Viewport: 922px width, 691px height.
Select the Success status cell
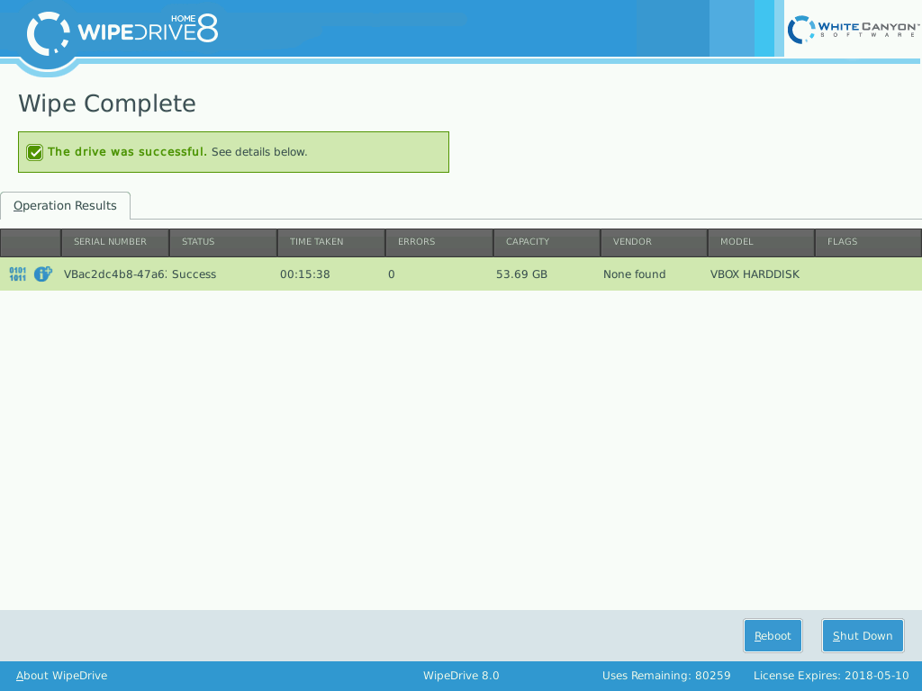pyautogui.click(x=223, y=274)
